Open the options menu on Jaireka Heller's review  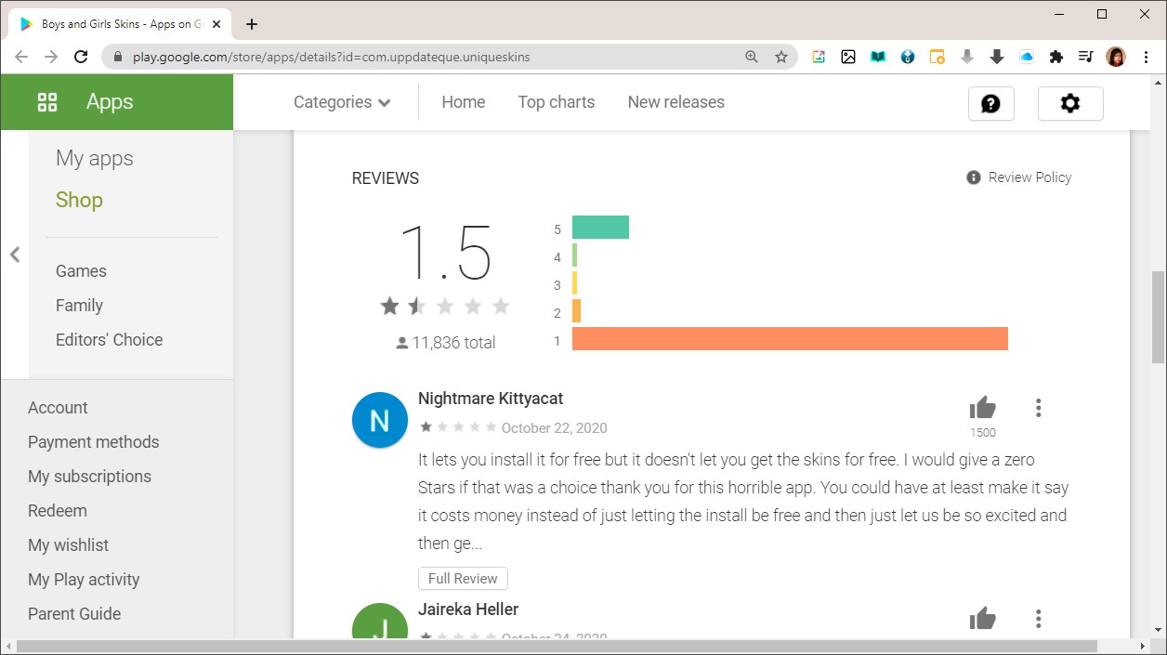click(1039, 619)
